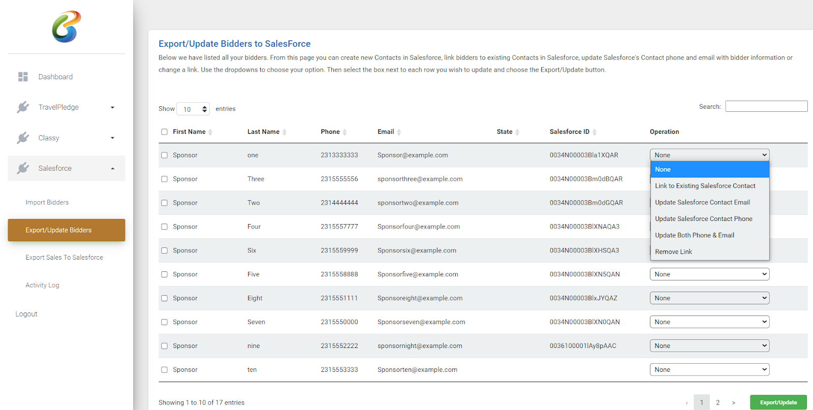Screen dimensions: 813x410
Task: Click the Operation column header
Action: 664,132
